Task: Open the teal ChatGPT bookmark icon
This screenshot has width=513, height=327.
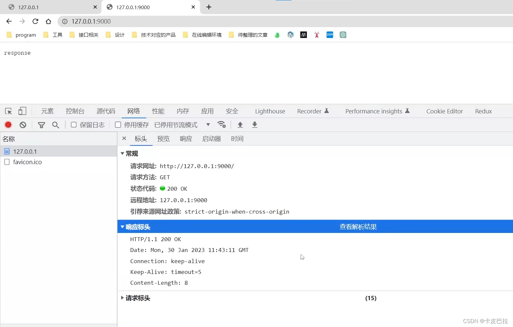Action: point(343,35)
